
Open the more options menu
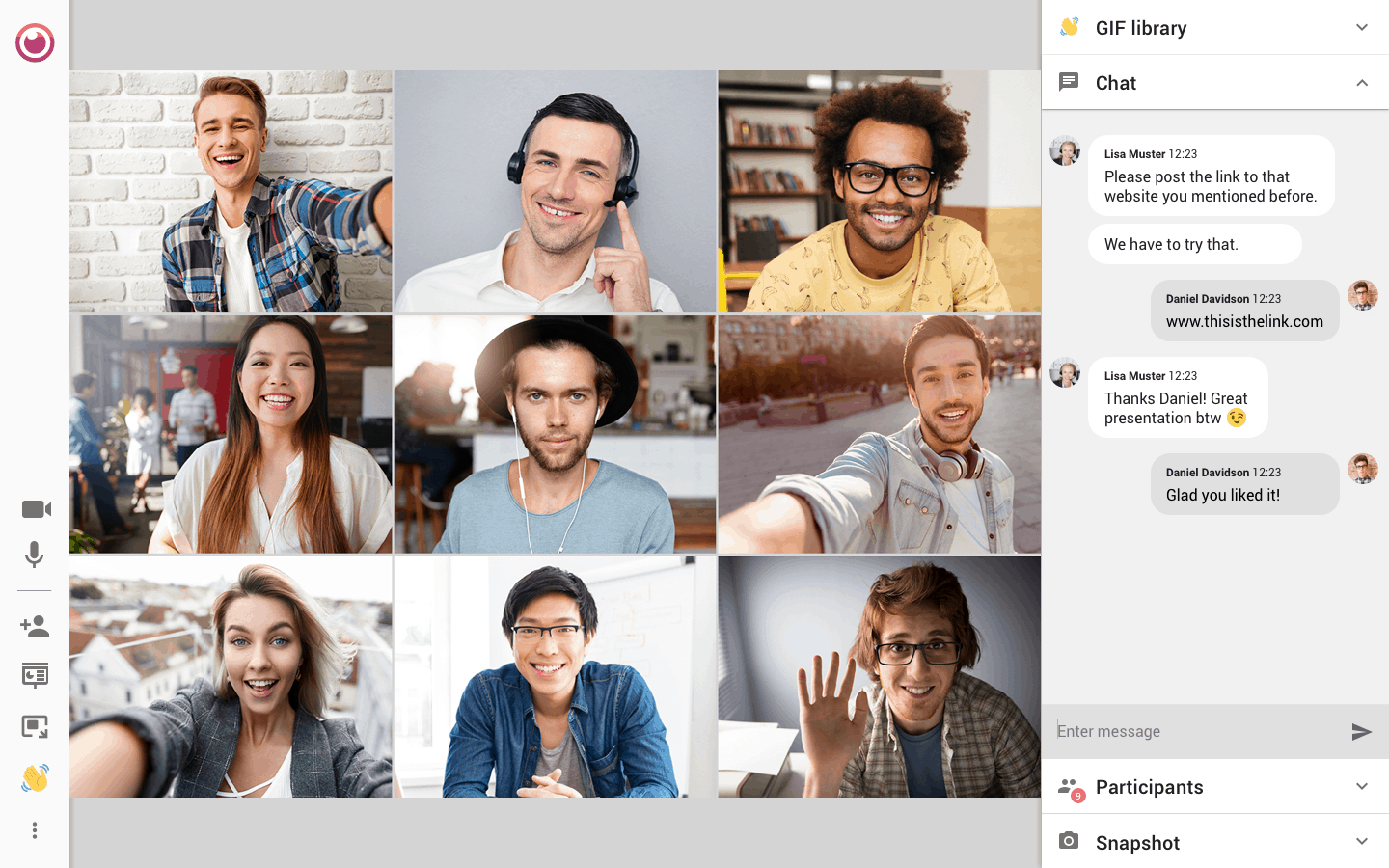(35, 829)
